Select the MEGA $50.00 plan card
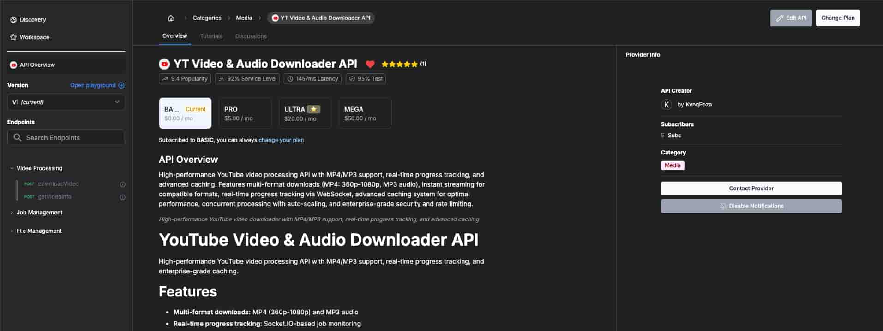 pyautogui.click(x=365, y=113)
